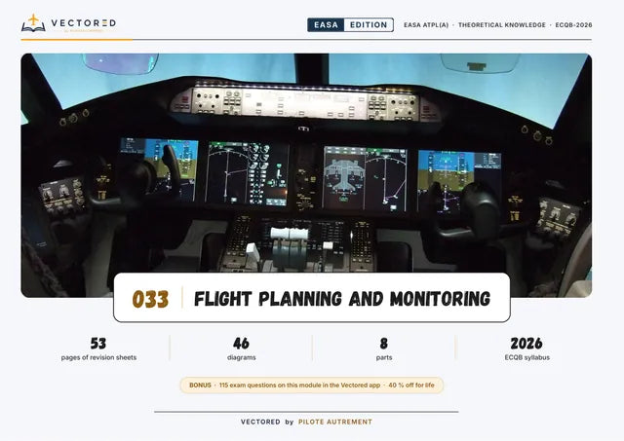Click the '46' diagrams statistic
The width and height of the screenshot is (624, 441).
(x=241, y=344)
